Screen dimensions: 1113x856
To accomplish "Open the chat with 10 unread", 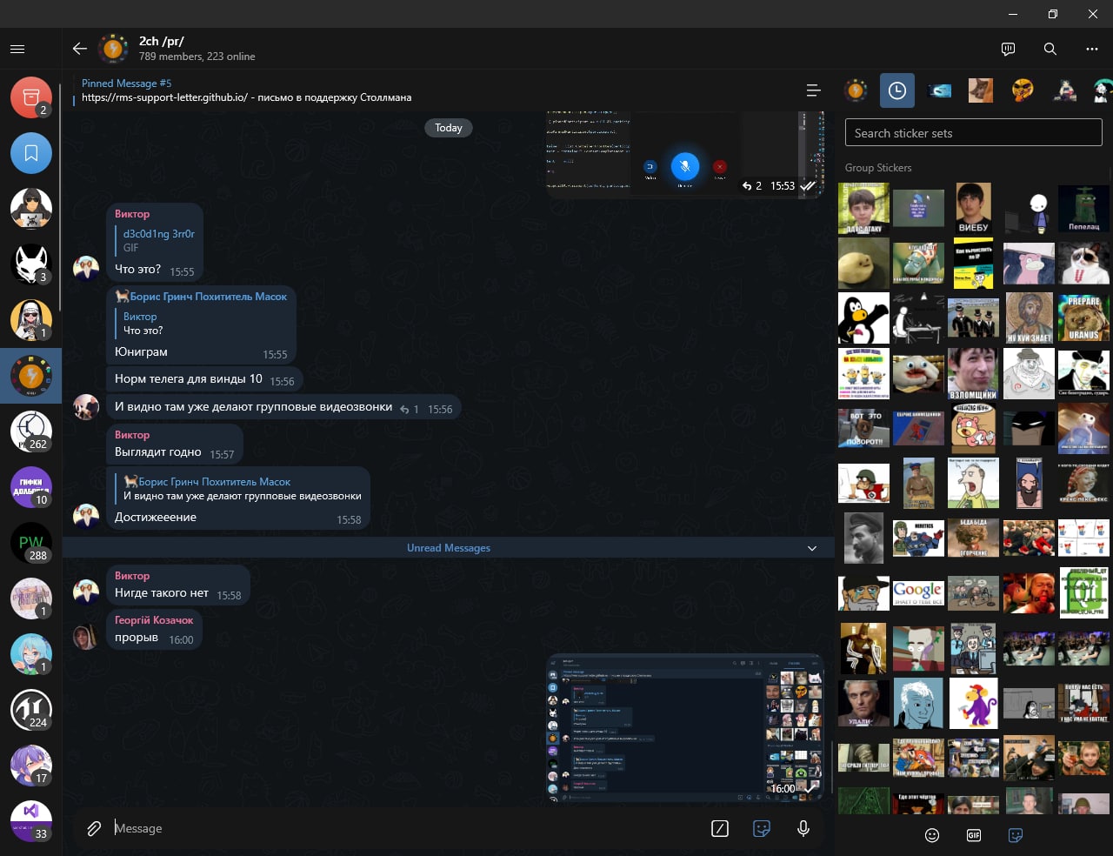I will pyautogui.click(x=31, y=487).
